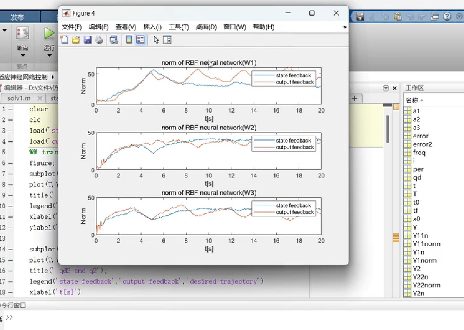Set breakpoint at line 6 dash
464x330 pixels.
click(x=11, y=163)
